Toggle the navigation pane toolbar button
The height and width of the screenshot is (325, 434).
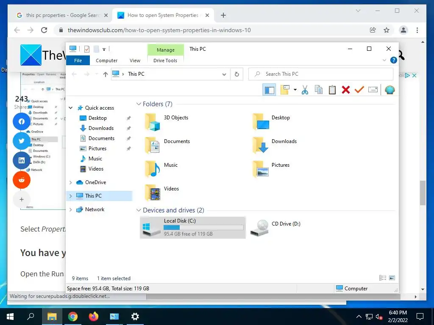[269, 90]
